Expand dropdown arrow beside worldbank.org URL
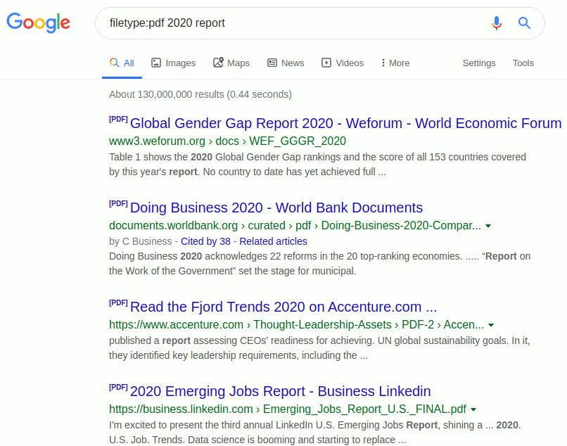This screenshot has height=446, width=567. click(488, 227)
